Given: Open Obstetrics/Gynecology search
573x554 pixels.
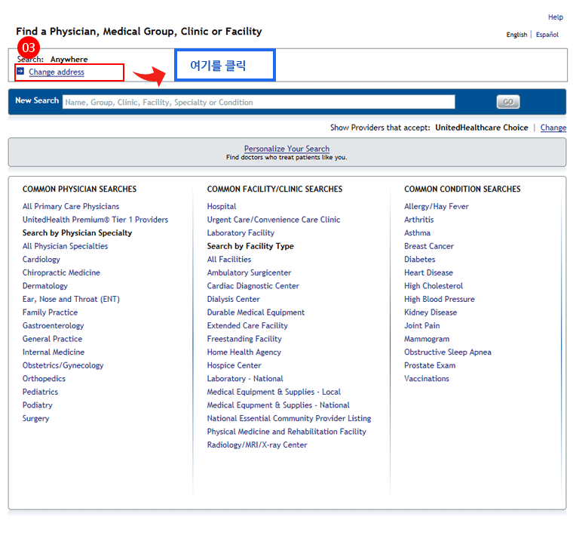Looking at the screenshot, I should (x=63, y=365).
